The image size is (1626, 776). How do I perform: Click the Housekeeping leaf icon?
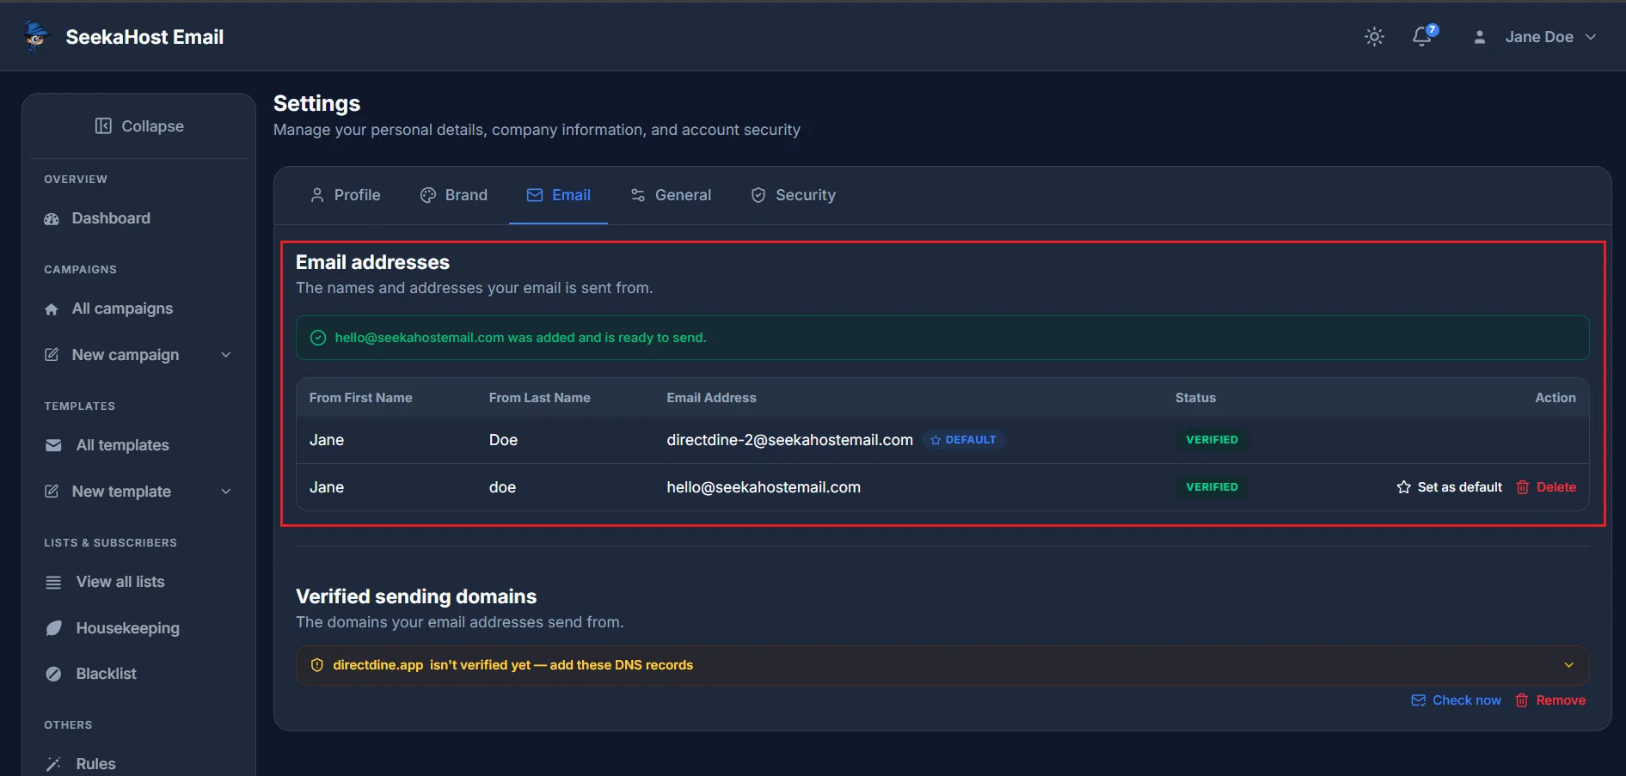(x=53, y=628)
